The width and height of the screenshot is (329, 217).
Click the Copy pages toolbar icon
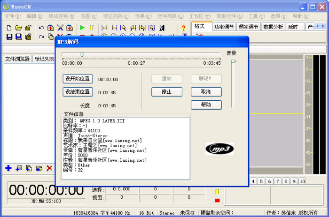(x=51, y=37)
